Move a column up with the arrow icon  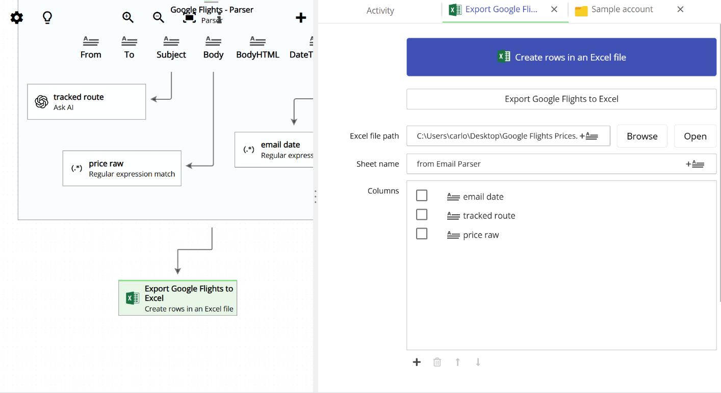coord(457,362)
